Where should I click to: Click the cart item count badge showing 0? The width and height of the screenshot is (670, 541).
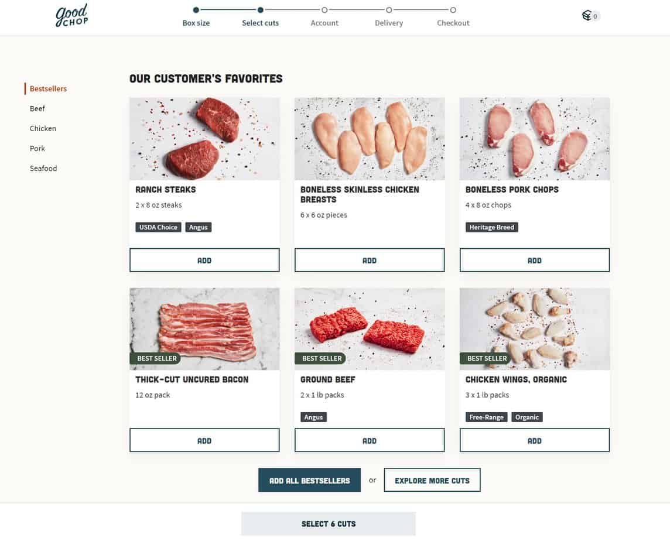pyautogui.click(x=596, y=17)
